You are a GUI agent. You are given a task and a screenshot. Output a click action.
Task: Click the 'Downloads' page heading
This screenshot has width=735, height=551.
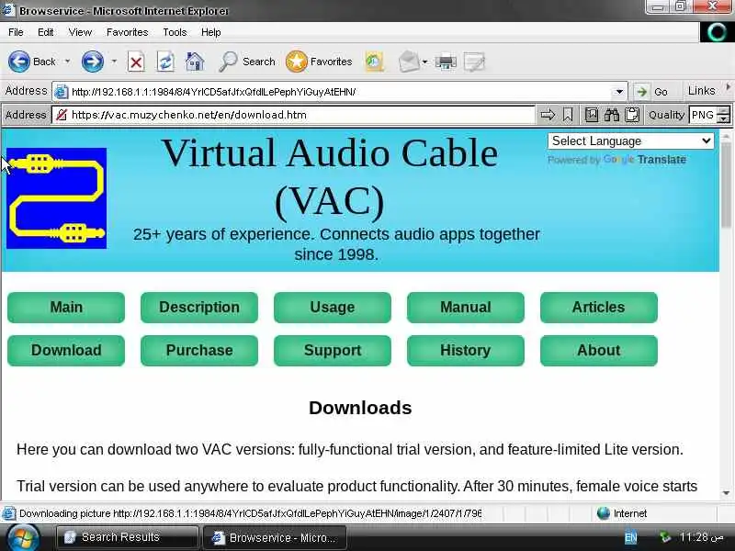pyautogui.click(x=360, y=408)
